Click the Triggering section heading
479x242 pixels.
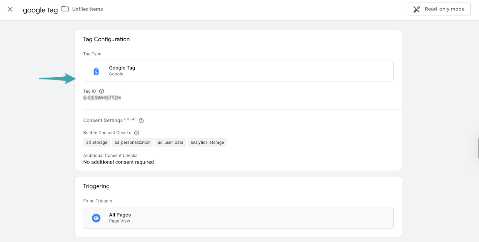click(x=96, y=186)
